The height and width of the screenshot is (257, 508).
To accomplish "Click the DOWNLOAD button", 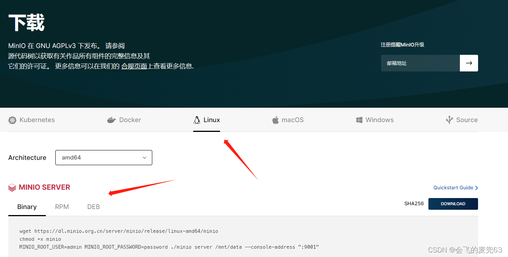I will (453, 204).
